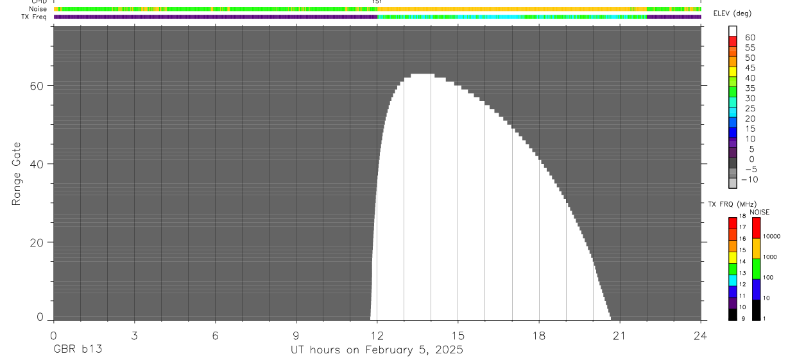Select the 'NOISE' legend title above right bar
The height and width of the screenshot is (363, 788).
pos(760,212)
